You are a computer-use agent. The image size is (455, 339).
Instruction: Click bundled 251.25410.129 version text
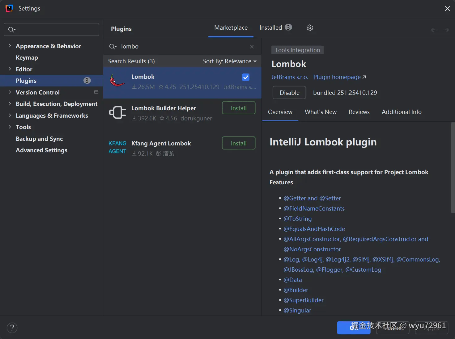tap(345, 93)
